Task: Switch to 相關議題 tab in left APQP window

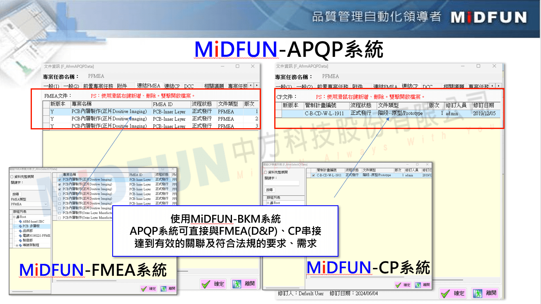Action: point(214,86)
